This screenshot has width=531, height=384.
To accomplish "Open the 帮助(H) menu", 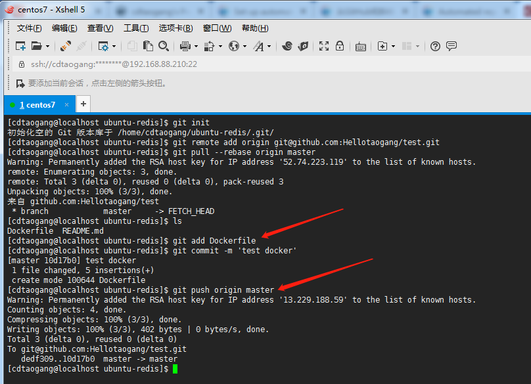I will point(255,28).
